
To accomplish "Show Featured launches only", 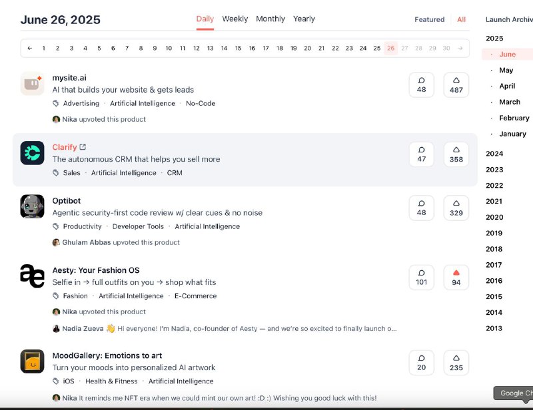I will pos(429,20).
